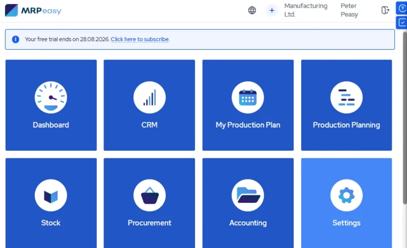The image size is (407, 248).
Task: Click the vertical page scrollbar
Action: (405, 118)
